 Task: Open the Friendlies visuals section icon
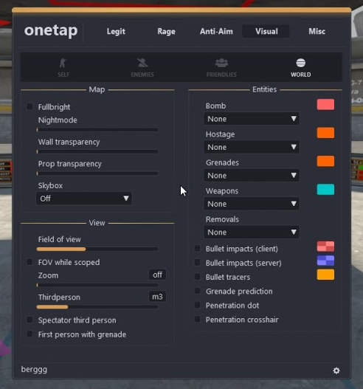221,63
